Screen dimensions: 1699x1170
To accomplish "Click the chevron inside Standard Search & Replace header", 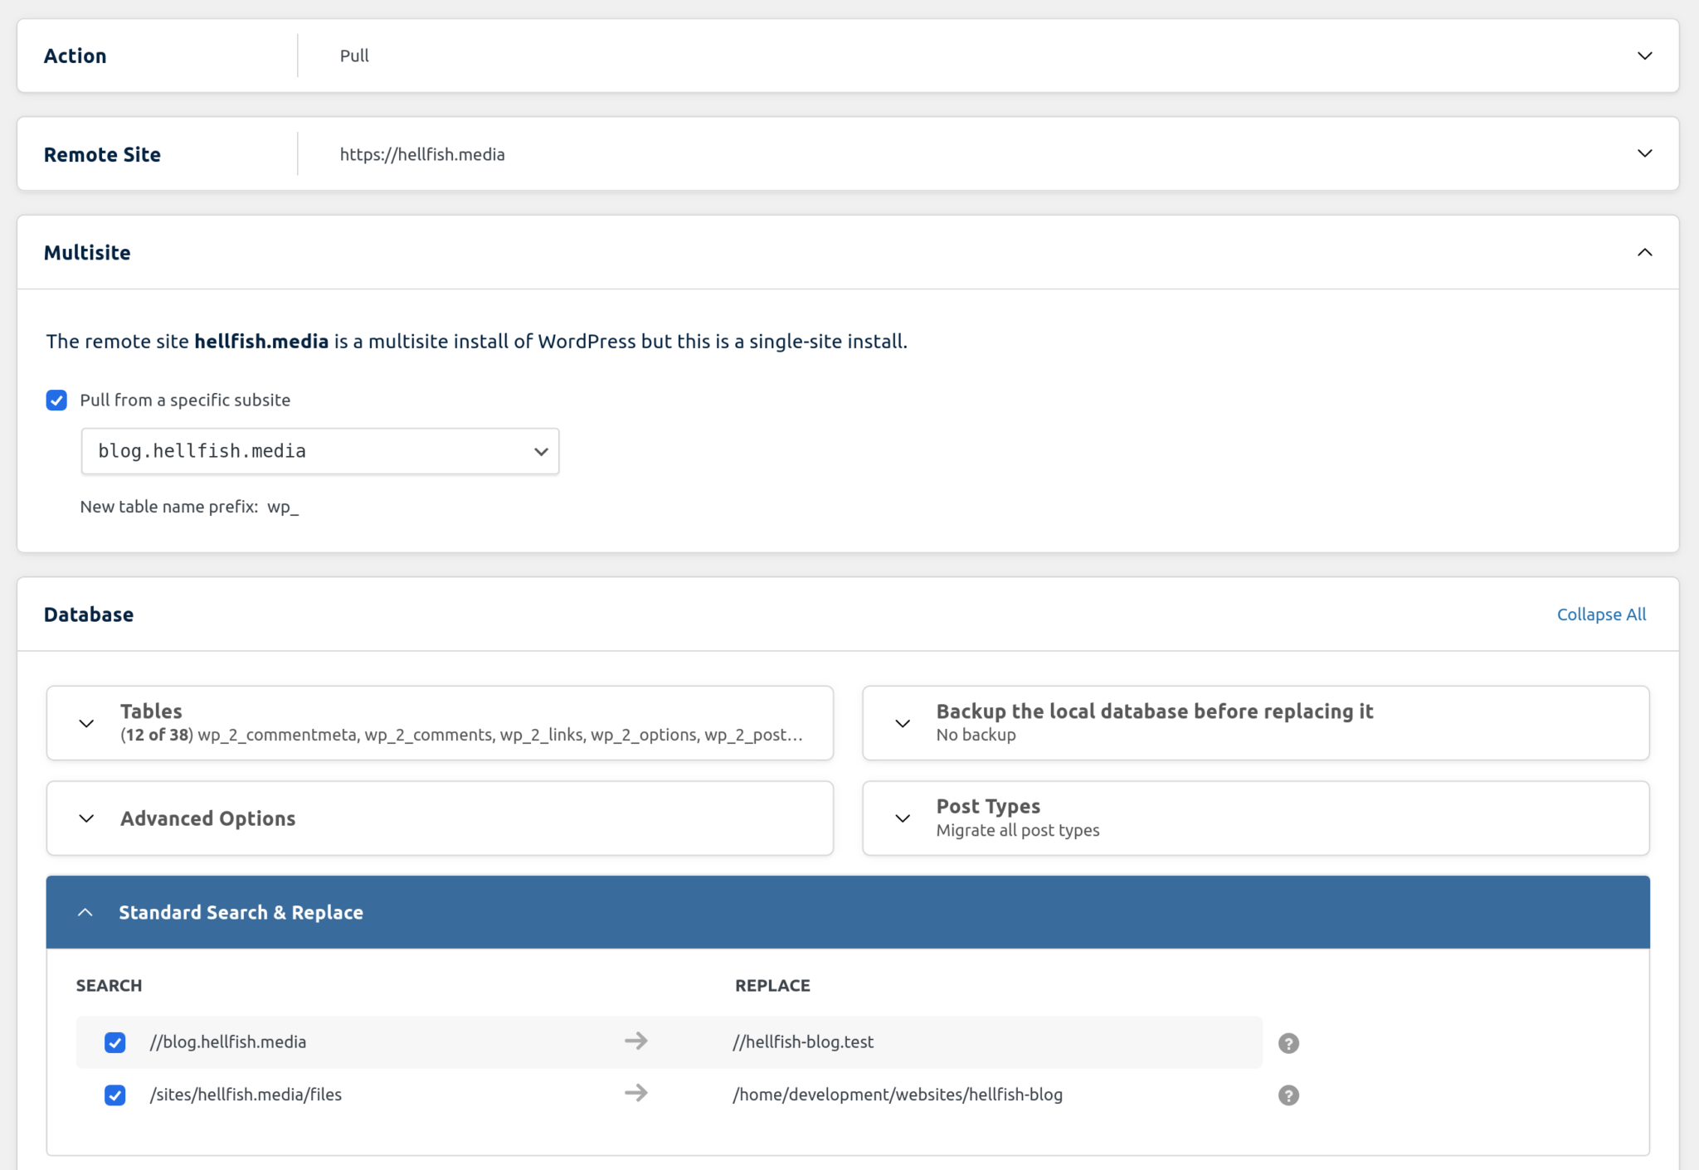I will 86,912.
